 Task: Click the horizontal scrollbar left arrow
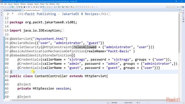click(x=10, y=100)
